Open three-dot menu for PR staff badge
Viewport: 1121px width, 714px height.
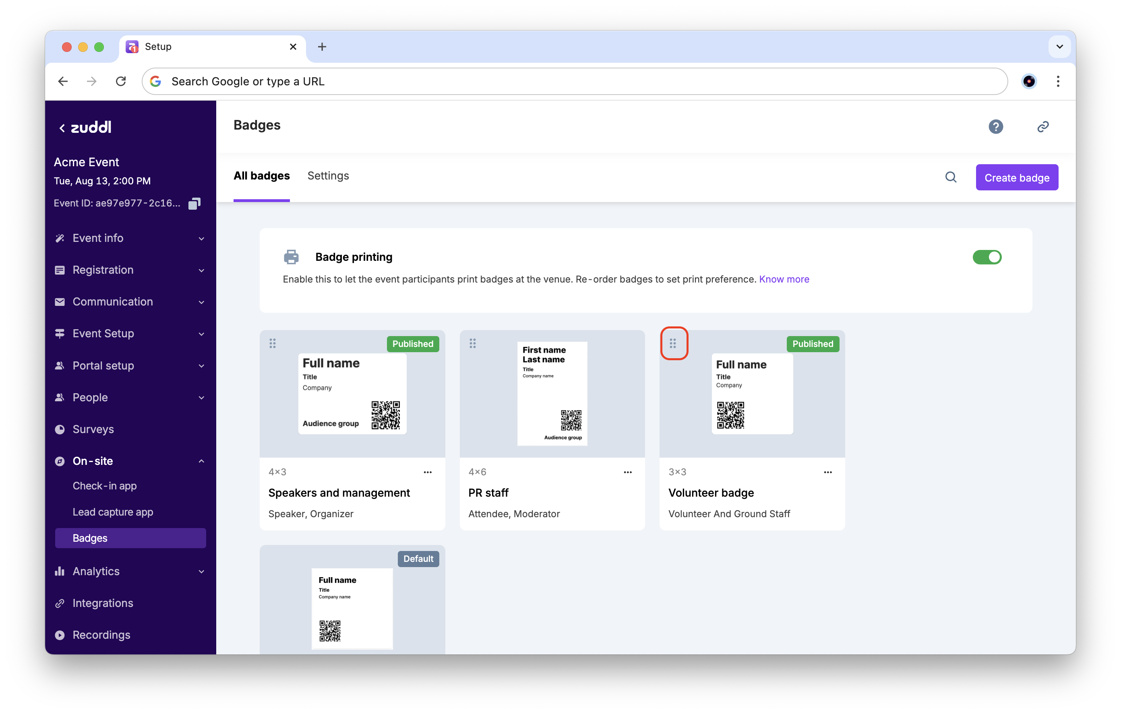(627, 472)
